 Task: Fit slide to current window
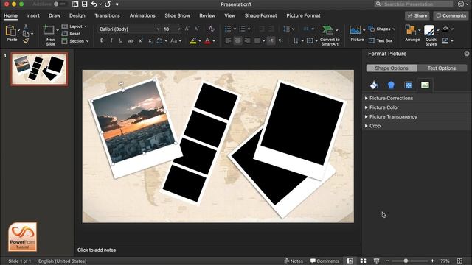459,261
